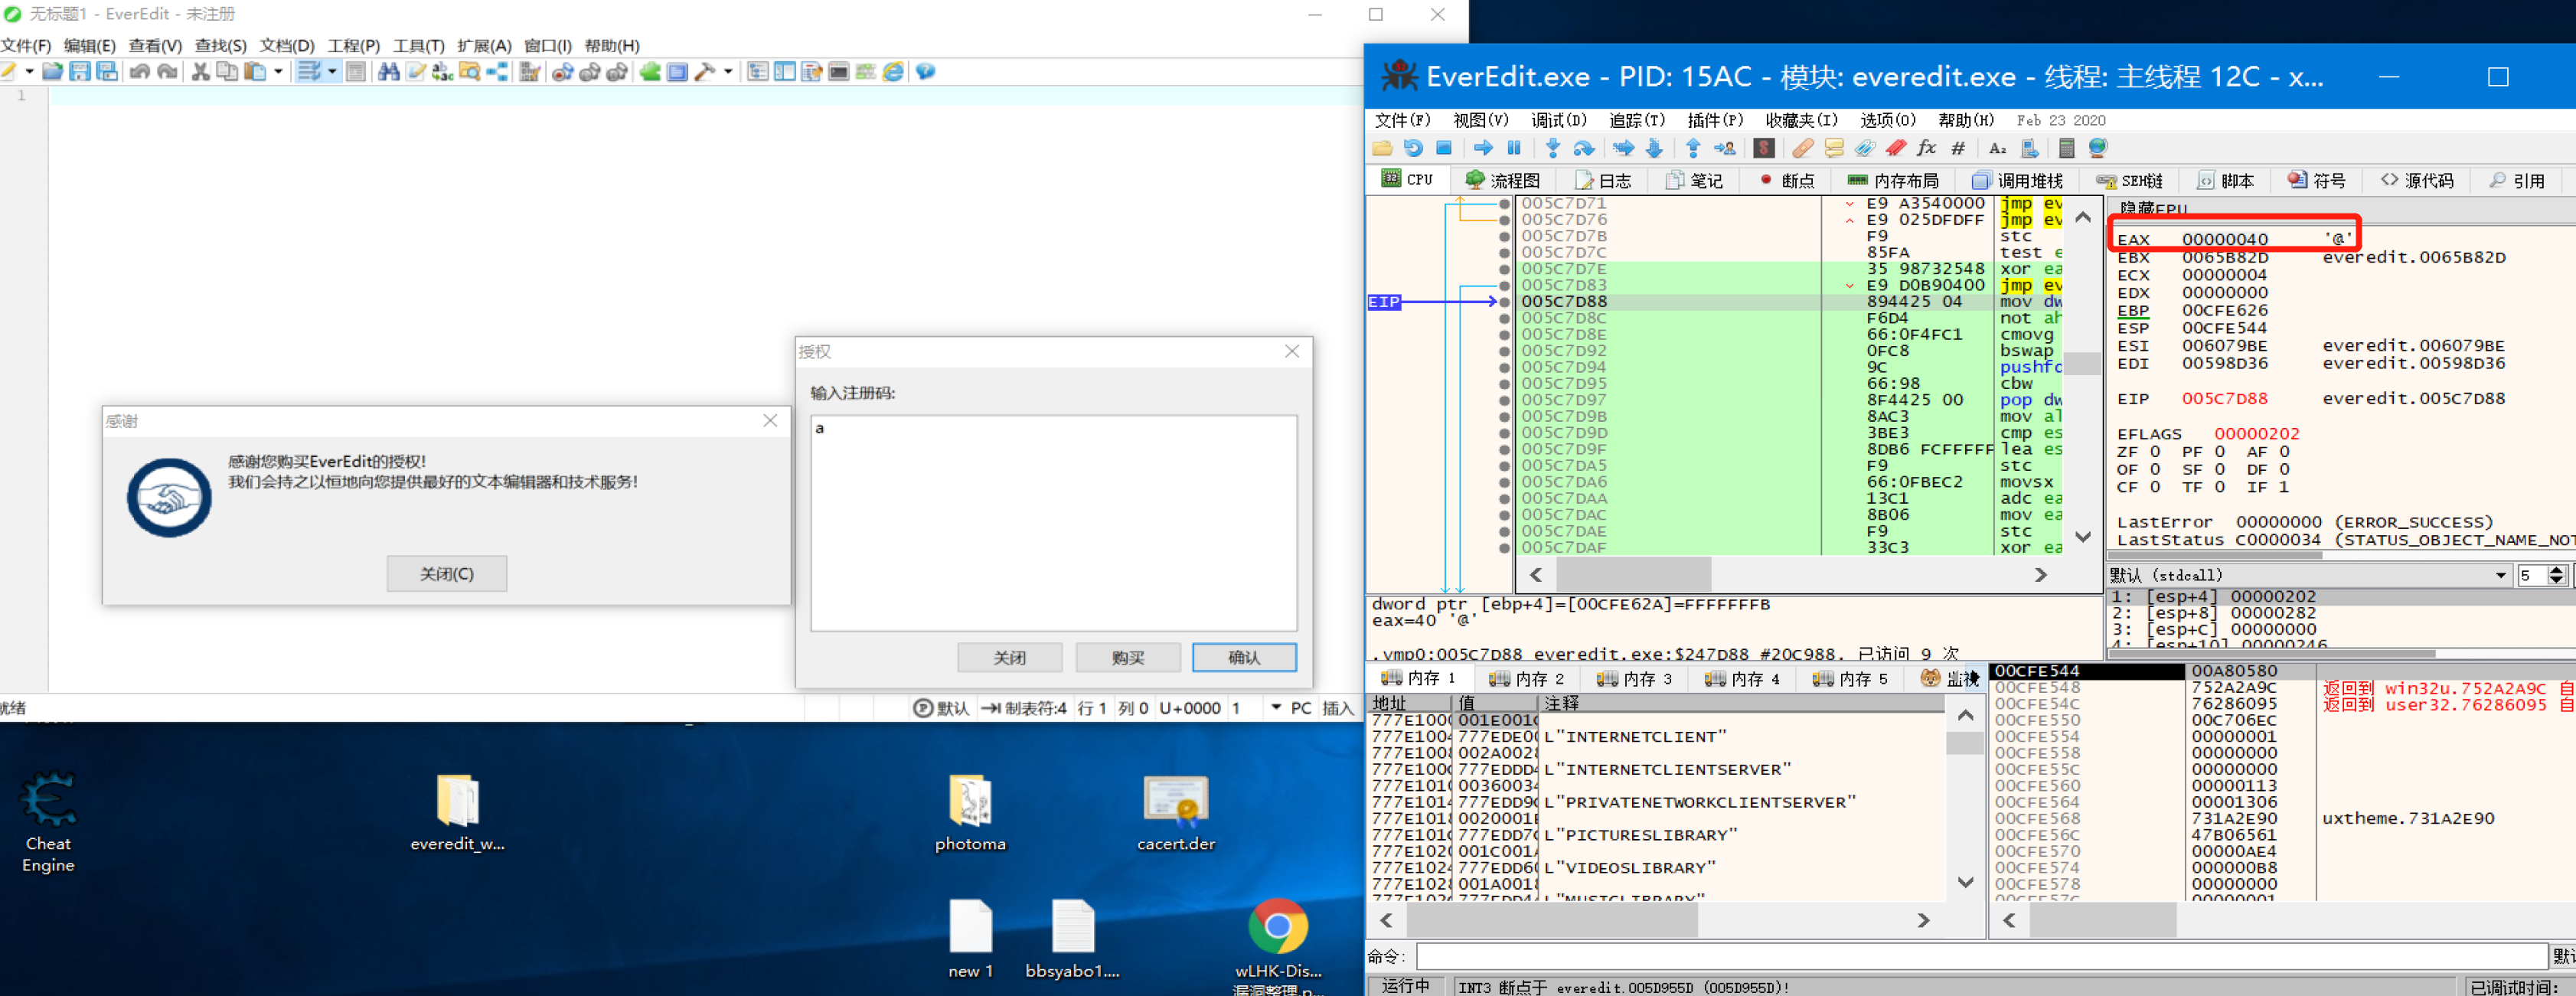The image size is (2576, 996).
Task: Open the word wrap dropdown arrow in EverEdit
Action: (332, 71)
